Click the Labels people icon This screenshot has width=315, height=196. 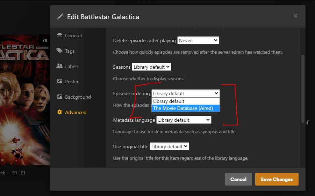click(x=59, y=66)
